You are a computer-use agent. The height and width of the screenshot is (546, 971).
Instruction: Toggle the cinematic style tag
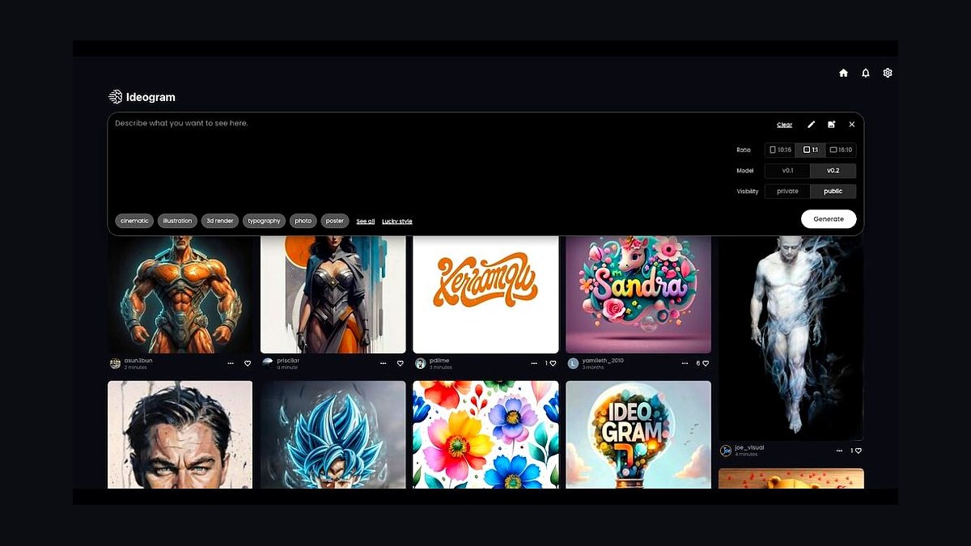click(134, 221)
